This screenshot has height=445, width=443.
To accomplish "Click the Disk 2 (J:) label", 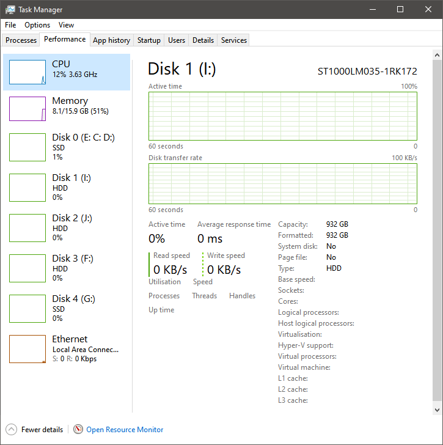I will click(72, 218).
